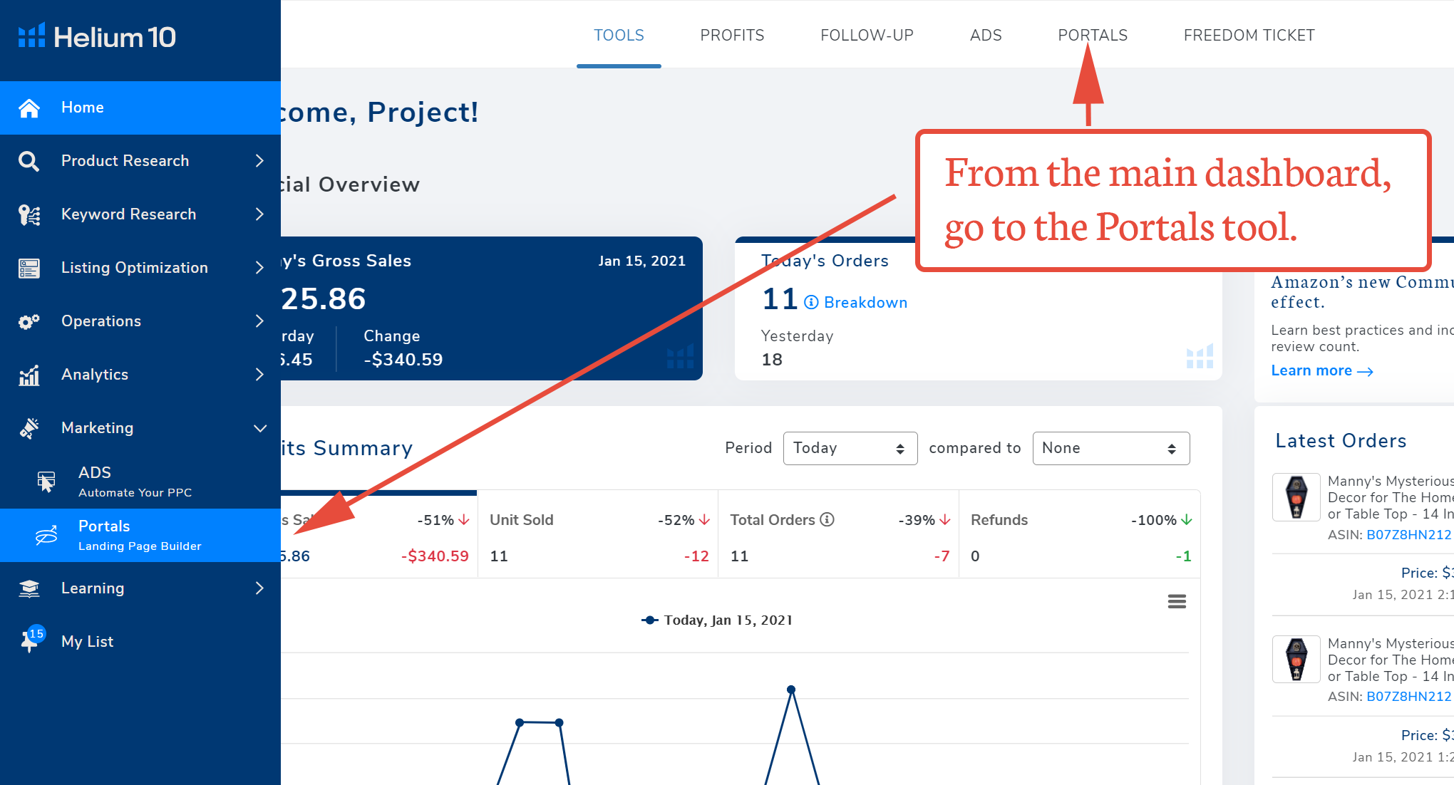Open the compared to None dropdown
1454x785 pixels.
(x=1110, y=448)
